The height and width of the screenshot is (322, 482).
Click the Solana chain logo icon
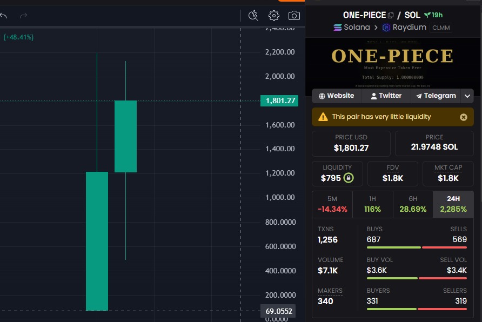338,28
